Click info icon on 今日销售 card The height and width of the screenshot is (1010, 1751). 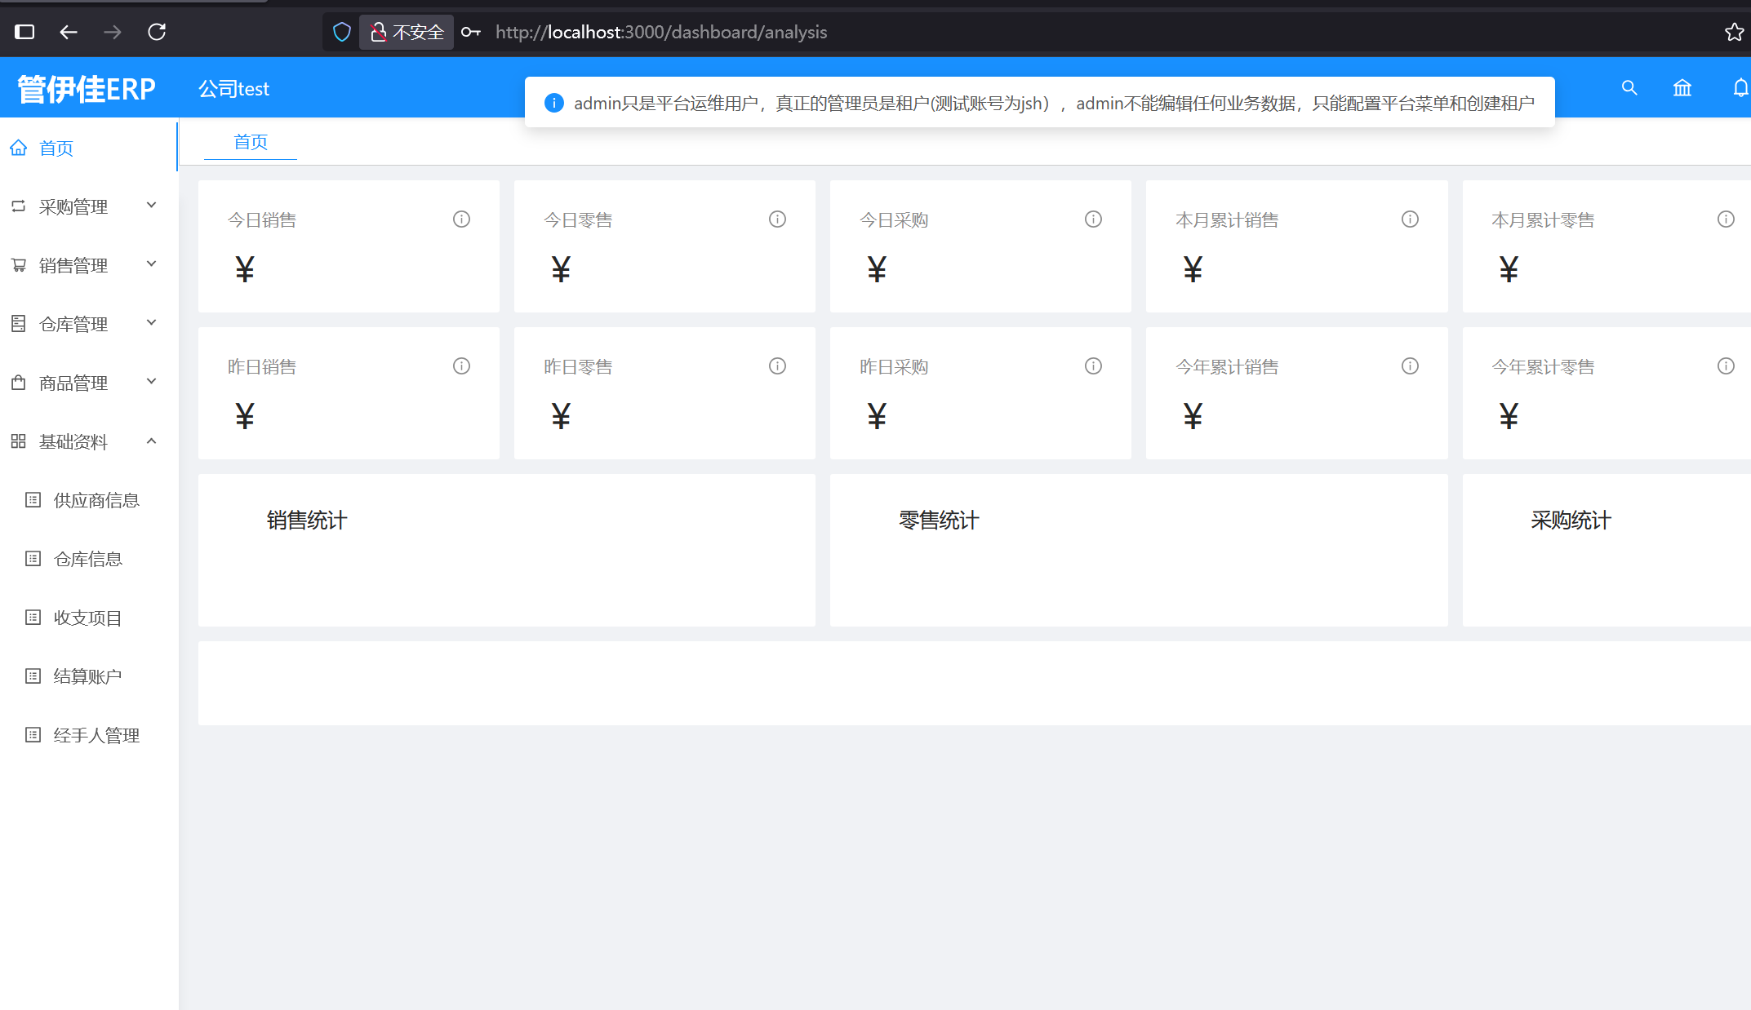pos(461,219)
